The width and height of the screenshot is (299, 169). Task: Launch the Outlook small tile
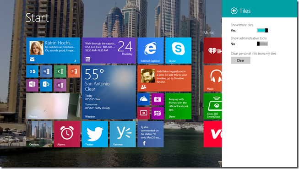tap(32, 71)
